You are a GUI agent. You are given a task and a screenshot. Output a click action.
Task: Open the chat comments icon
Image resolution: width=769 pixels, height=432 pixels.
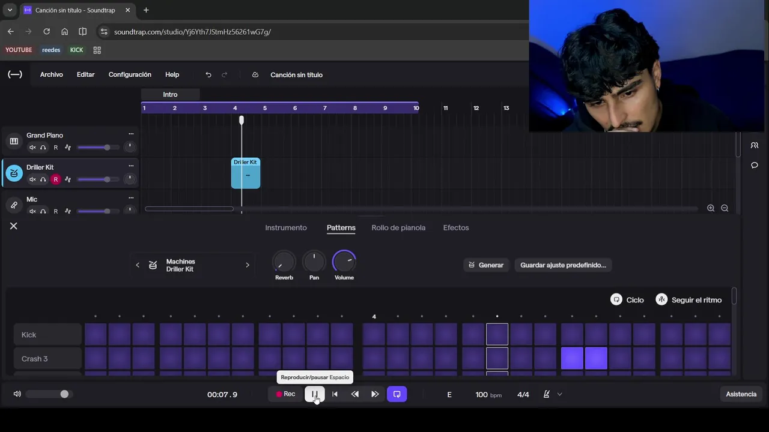coord(754,165)
